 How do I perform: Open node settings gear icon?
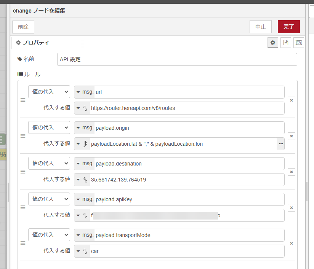272,43
